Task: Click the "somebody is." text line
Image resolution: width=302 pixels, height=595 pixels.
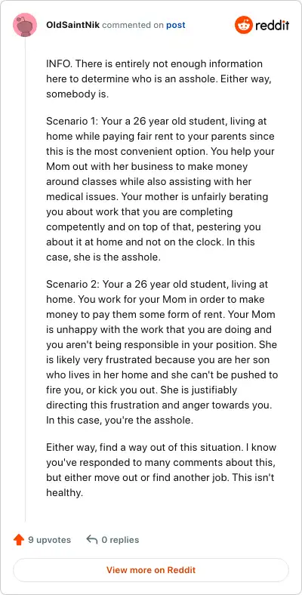Action: [78, 94]
